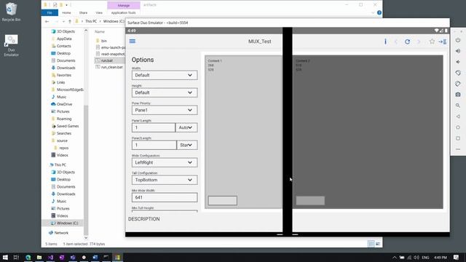Open File Explorer folder icon on the taskbar
466x262 pixels.
39,257
